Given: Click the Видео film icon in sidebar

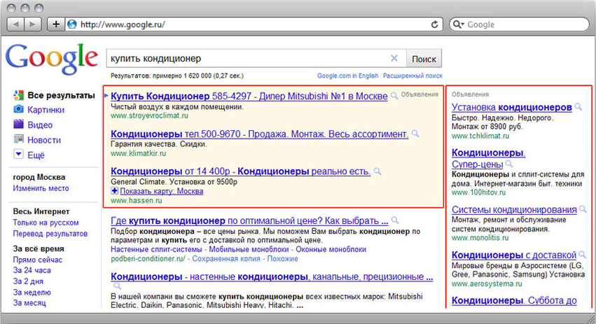Looking at the screenshot, I should [19, 125].
